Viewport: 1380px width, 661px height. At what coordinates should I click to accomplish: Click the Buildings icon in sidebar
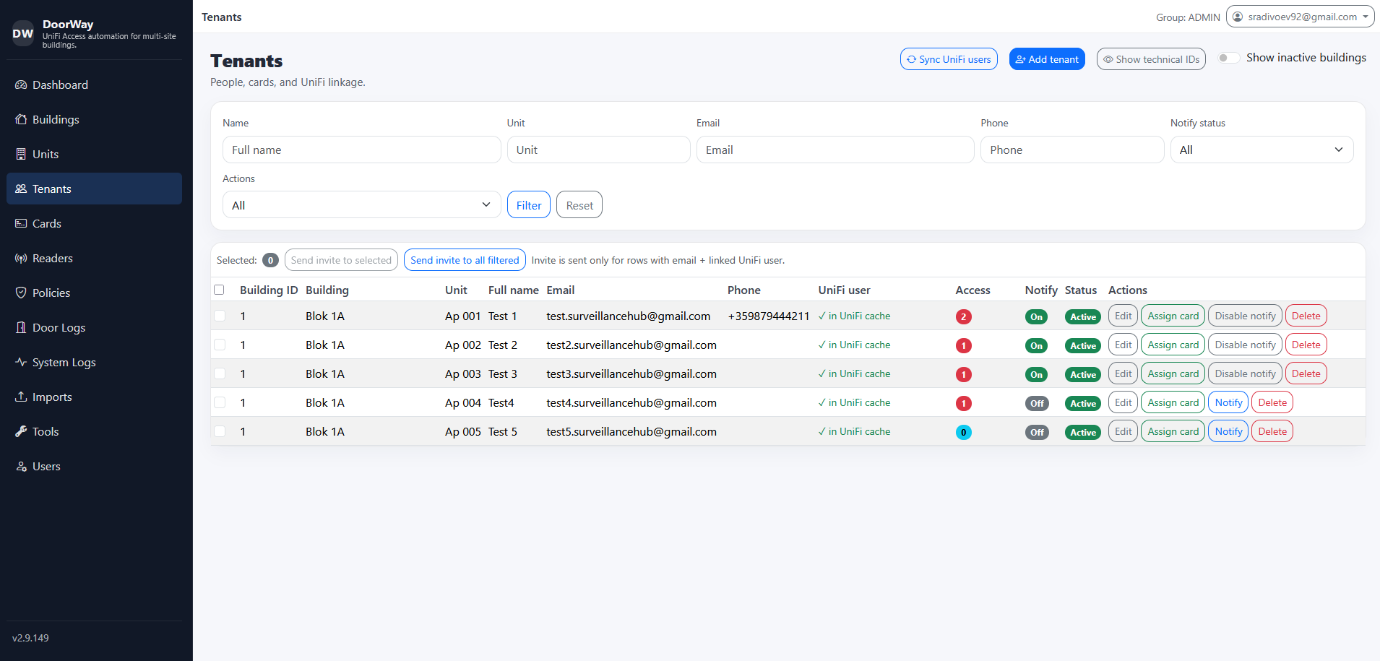(x=21, y=120)
